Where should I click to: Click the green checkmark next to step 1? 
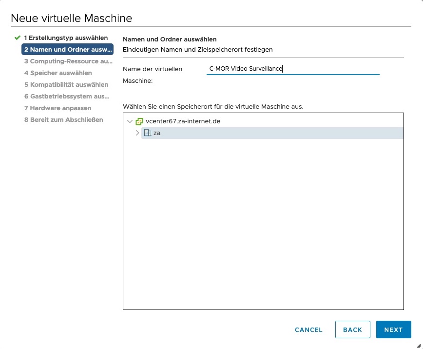coord(18,38)
